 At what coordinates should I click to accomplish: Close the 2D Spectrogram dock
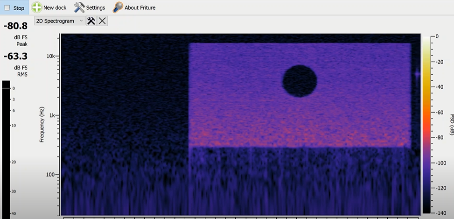point(102,21)
